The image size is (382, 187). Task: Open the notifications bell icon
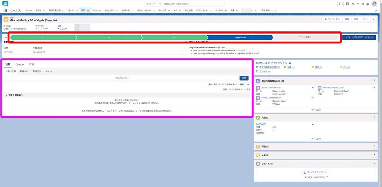click(368, 4)
